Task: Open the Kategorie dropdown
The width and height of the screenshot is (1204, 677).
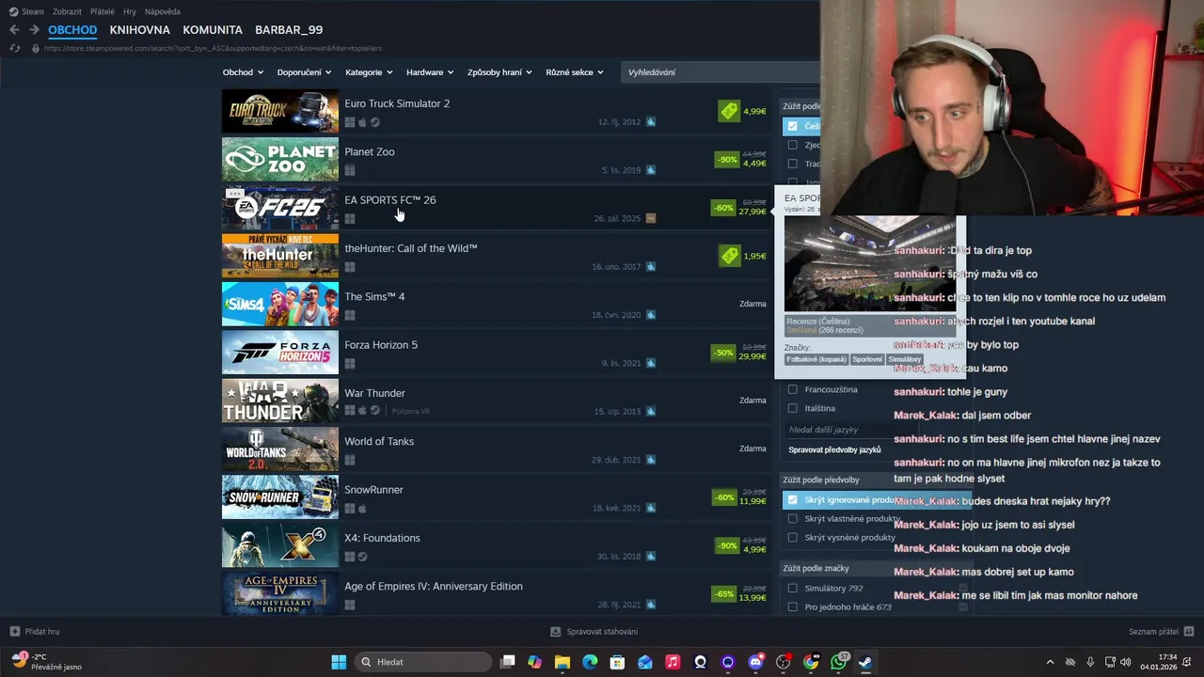Action: point(369,72)
